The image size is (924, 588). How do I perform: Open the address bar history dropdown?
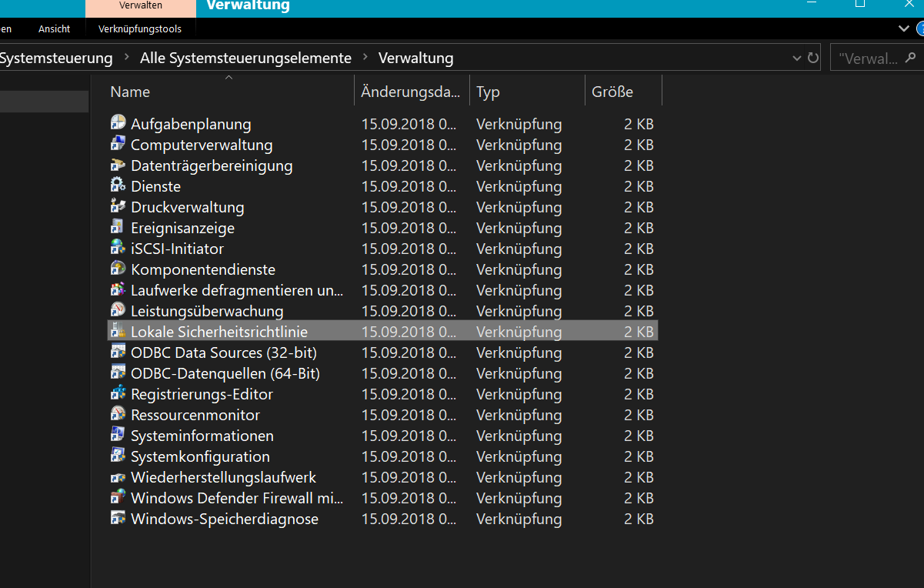pos(796,58)
